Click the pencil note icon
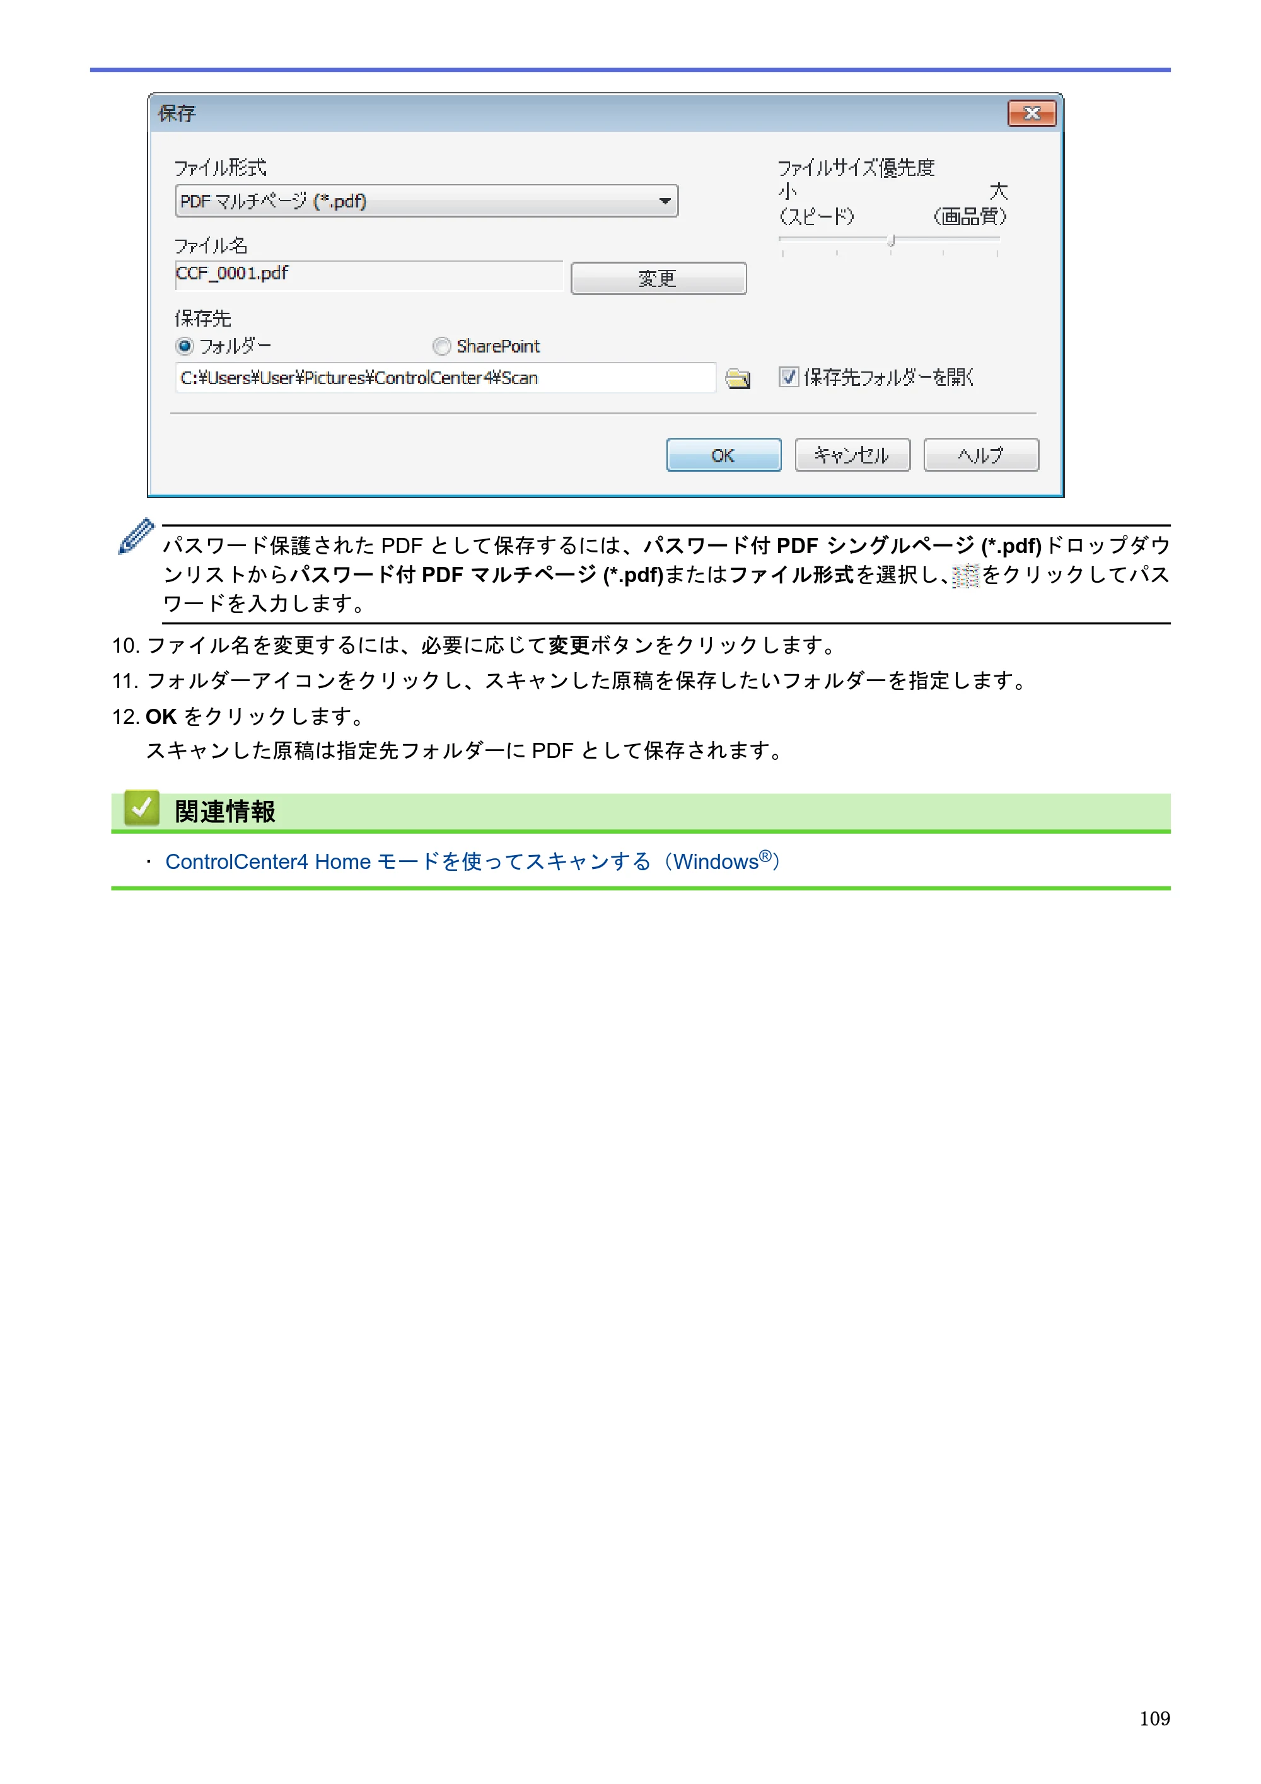 point(136,536)
